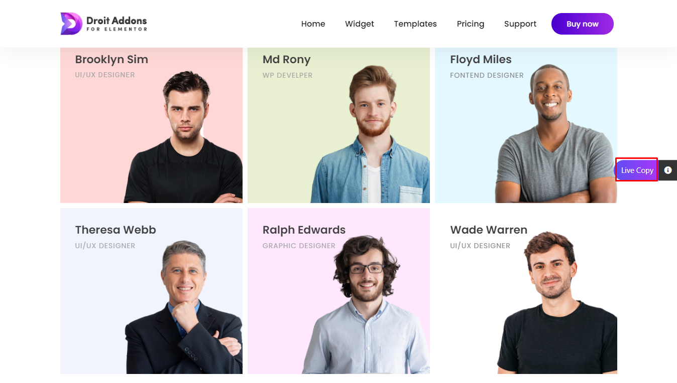Screen dimensions: 677x383
Task: Select Brooklyn Sim's team card photo
Action: click(183, 136)
